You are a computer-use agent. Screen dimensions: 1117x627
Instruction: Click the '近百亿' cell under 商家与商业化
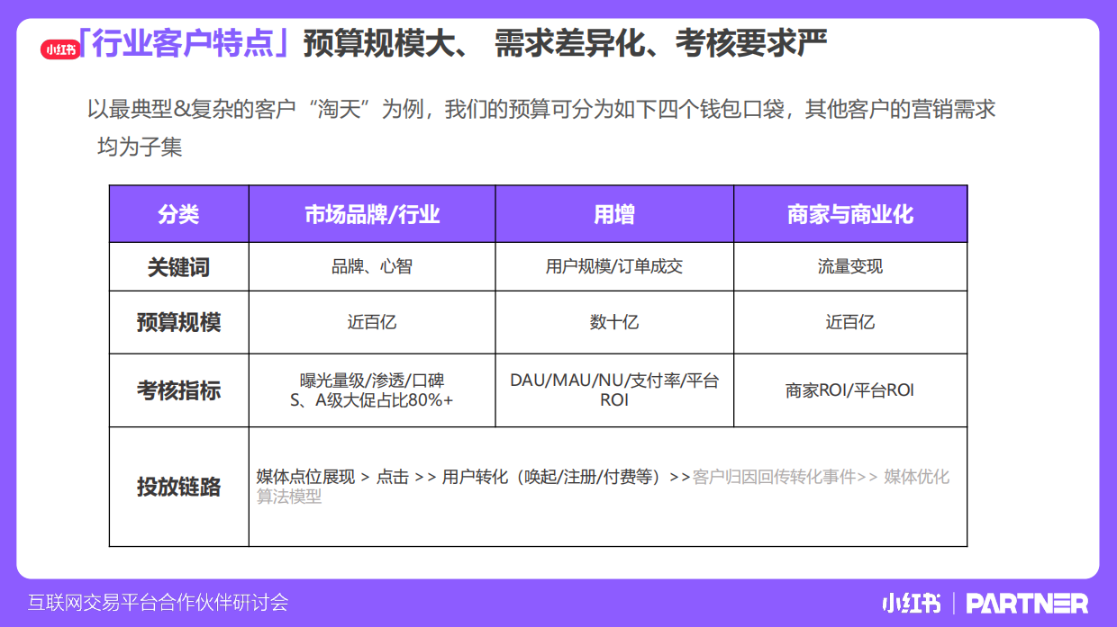(850, 322)
